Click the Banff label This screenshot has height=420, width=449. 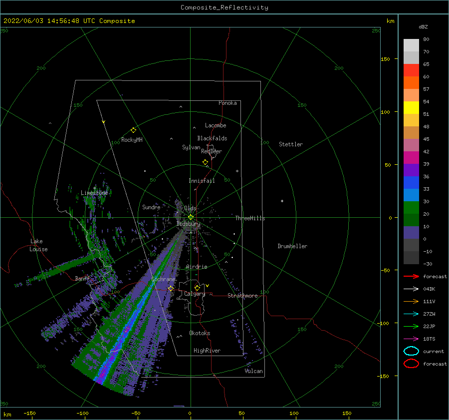(82, 278)
